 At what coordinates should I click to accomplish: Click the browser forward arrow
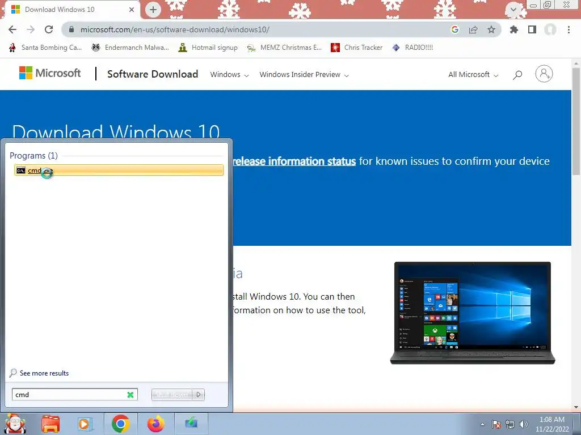point(31,29)
